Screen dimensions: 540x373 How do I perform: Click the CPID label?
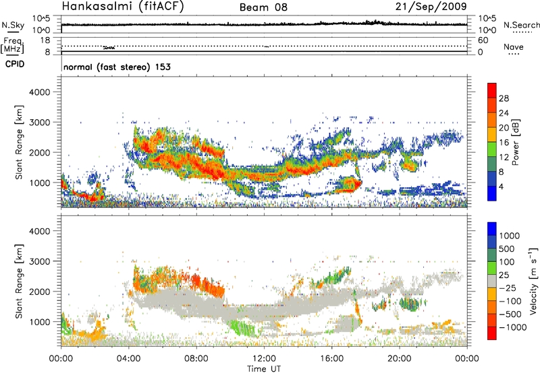15,64
